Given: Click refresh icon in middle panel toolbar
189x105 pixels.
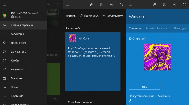Looking at the screenshot, I should click(x=121, y=5).
